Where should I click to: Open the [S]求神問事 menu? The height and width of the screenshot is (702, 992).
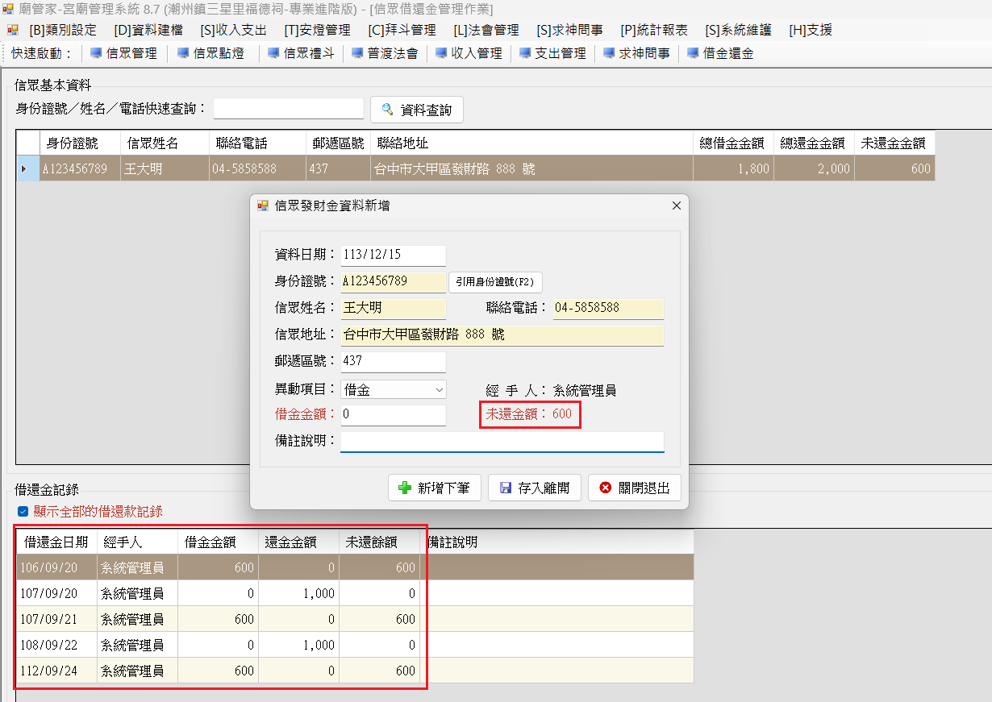click(x=569, y=30)
